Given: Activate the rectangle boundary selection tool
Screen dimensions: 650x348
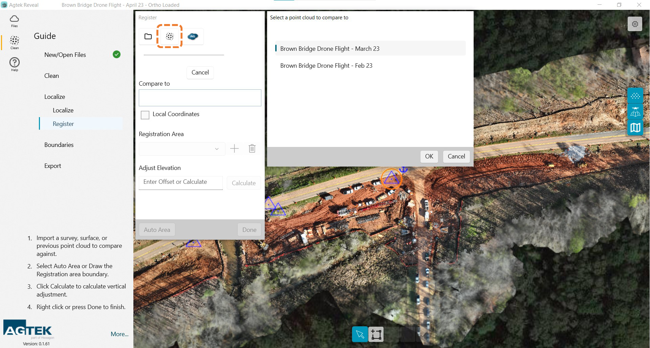Looking at the screenshot, I should pyautogui.click(x=376, y=334).
